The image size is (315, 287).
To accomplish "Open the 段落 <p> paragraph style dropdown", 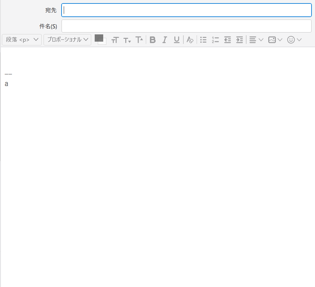I will tap(22, 40).
